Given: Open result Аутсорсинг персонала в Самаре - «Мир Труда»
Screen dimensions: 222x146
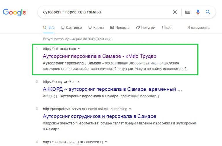Looking at the screenshot, I should pos(100,56).
